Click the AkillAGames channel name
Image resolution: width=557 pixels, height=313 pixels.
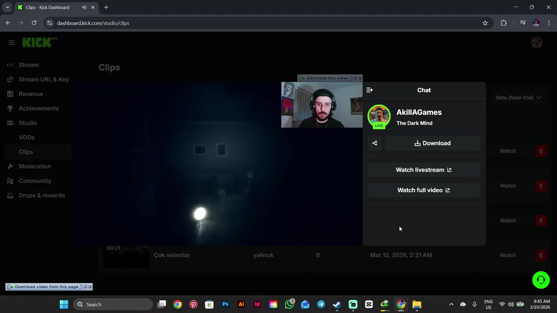pos(419,112)
